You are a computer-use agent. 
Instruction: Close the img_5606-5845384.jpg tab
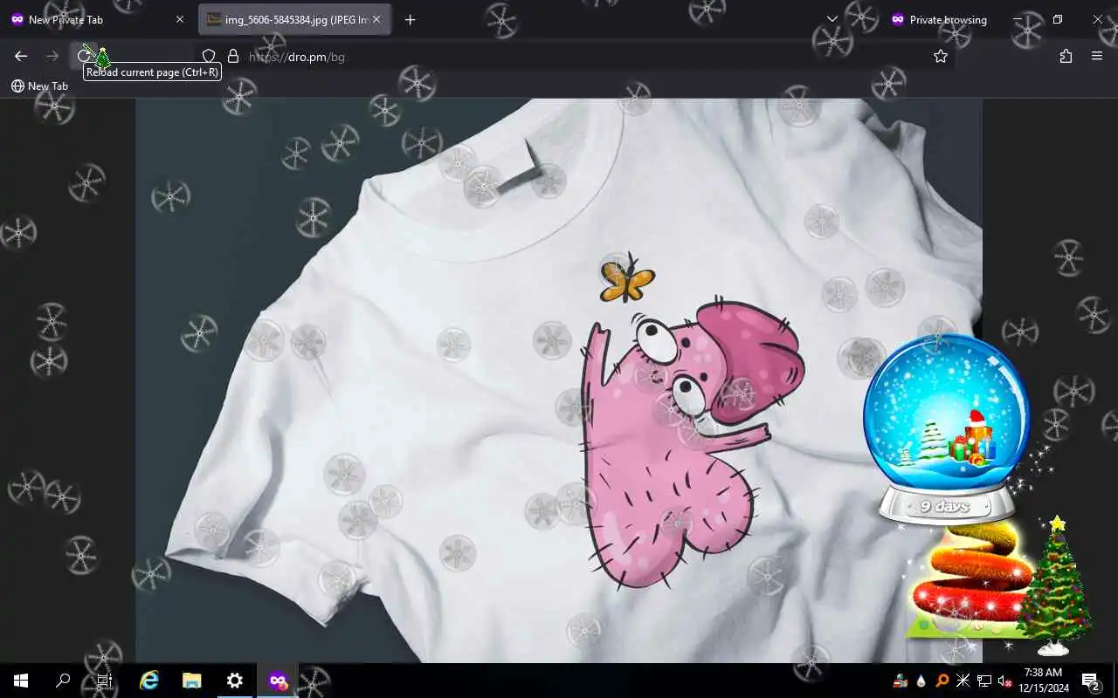click(x=378, y=19)
